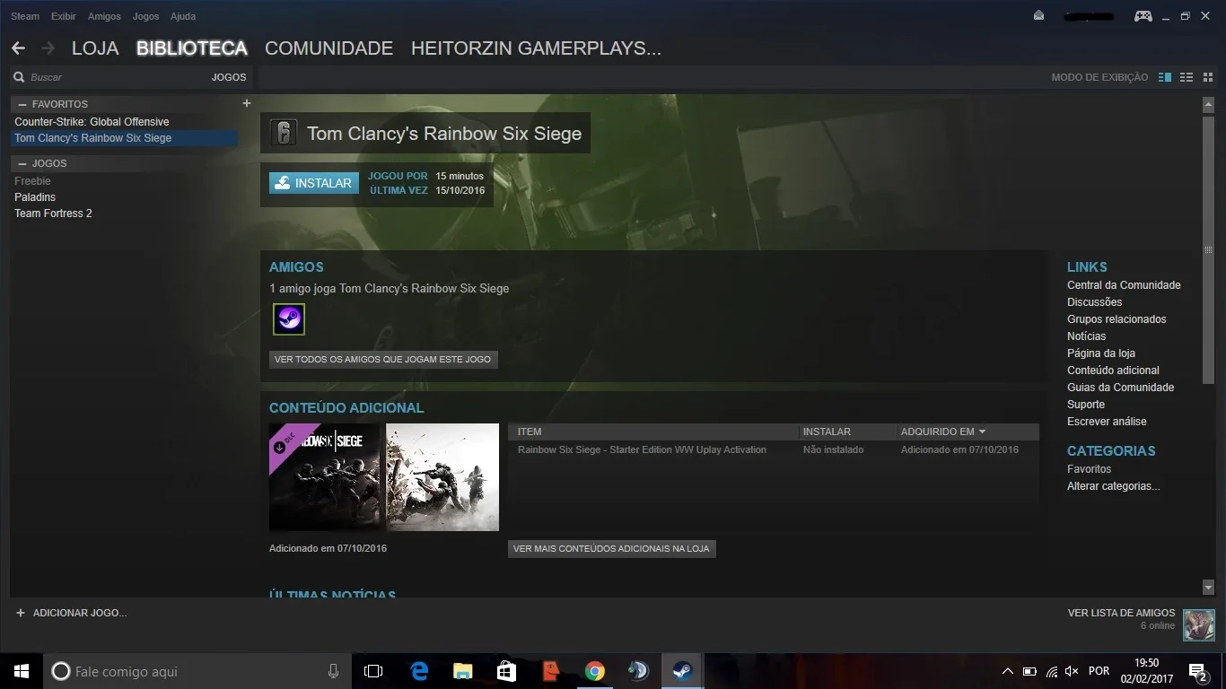Open the Windows Action Center notifications
The image size is (1226, 689).
1197,671
